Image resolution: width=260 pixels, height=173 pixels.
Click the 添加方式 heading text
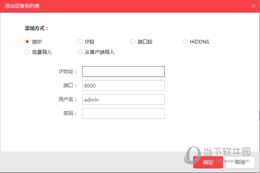pos(36,28)
